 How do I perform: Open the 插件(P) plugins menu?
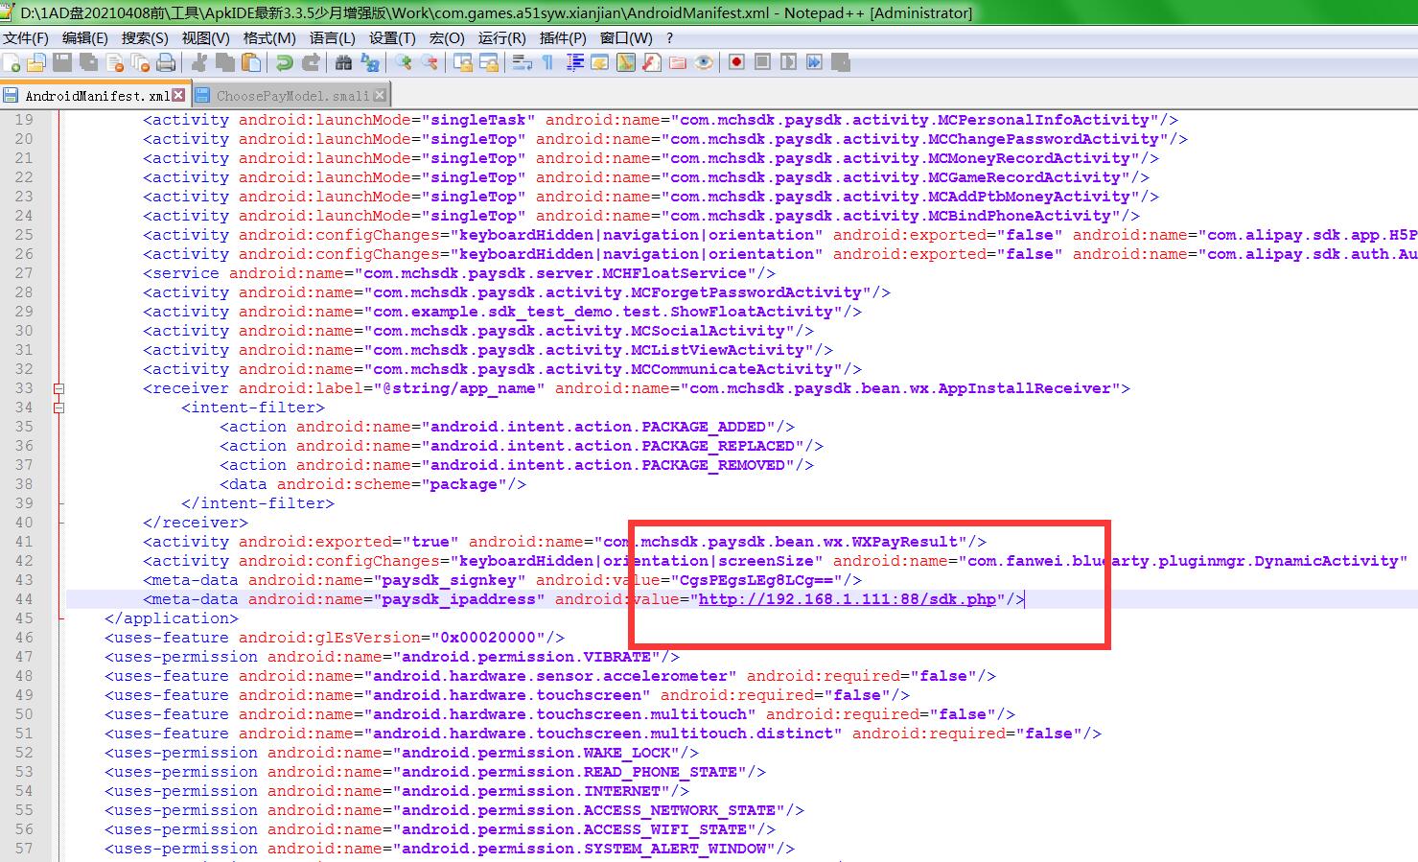coord(563,38)
